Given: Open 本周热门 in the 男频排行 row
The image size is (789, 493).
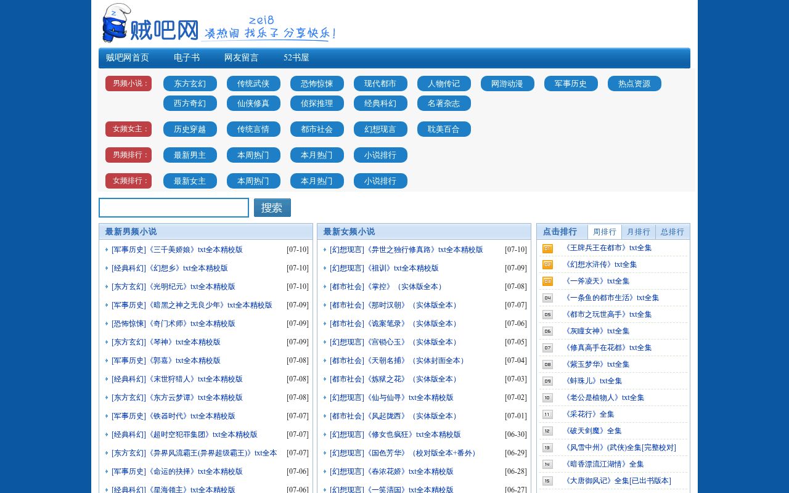Looking at the screenshot, I should (253, 155).
